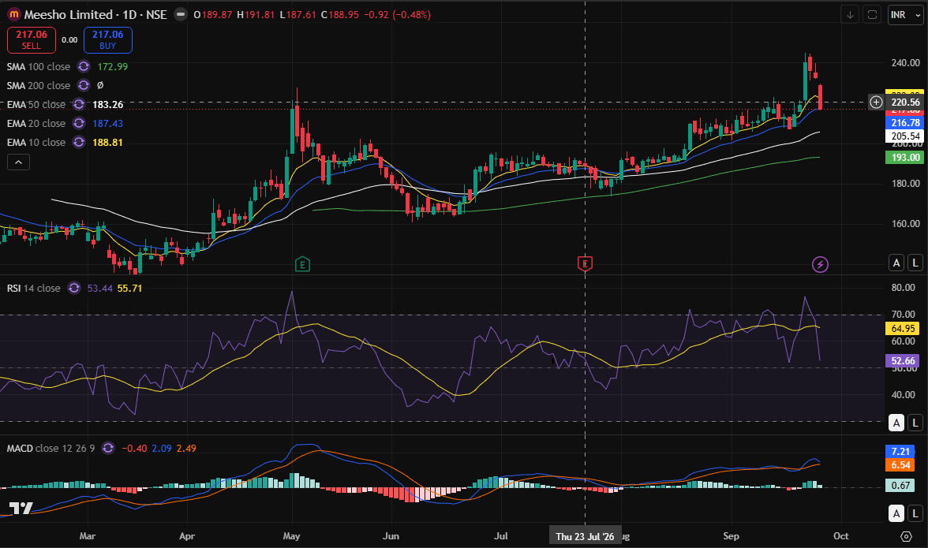Toggle log scale L on price pane
928x548 pixels.
click(x=915, y=263)
